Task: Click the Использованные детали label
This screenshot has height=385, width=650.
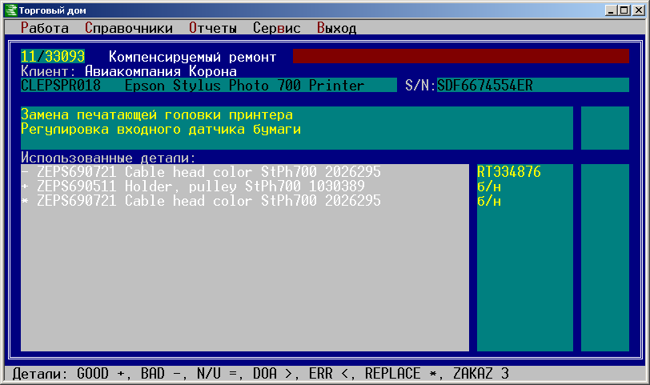Action: click(108, 158)
